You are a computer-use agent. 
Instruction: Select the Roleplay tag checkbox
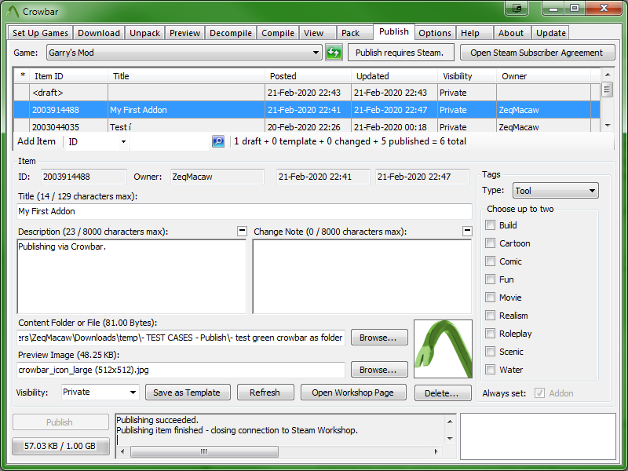coord(490,333)
